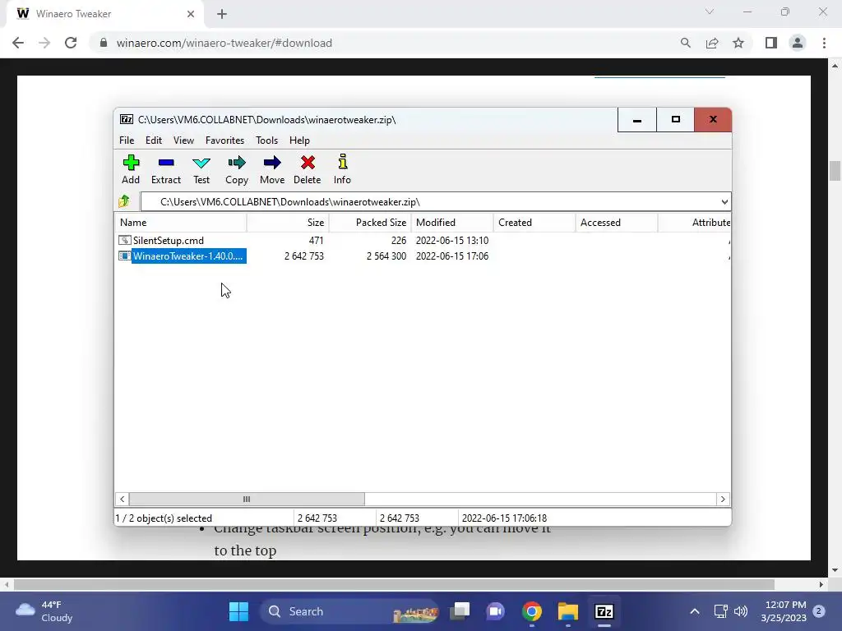The width and height of the screenshot is (842, 631).
Task: Open Chrome zoom search icon in address bar
Action: pyautogui.click(x=685, y=43)
